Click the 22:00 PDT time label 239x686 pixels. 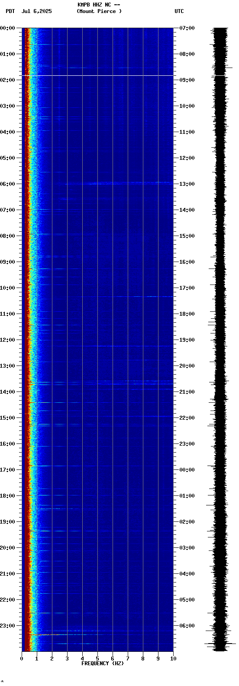(7, 600)
